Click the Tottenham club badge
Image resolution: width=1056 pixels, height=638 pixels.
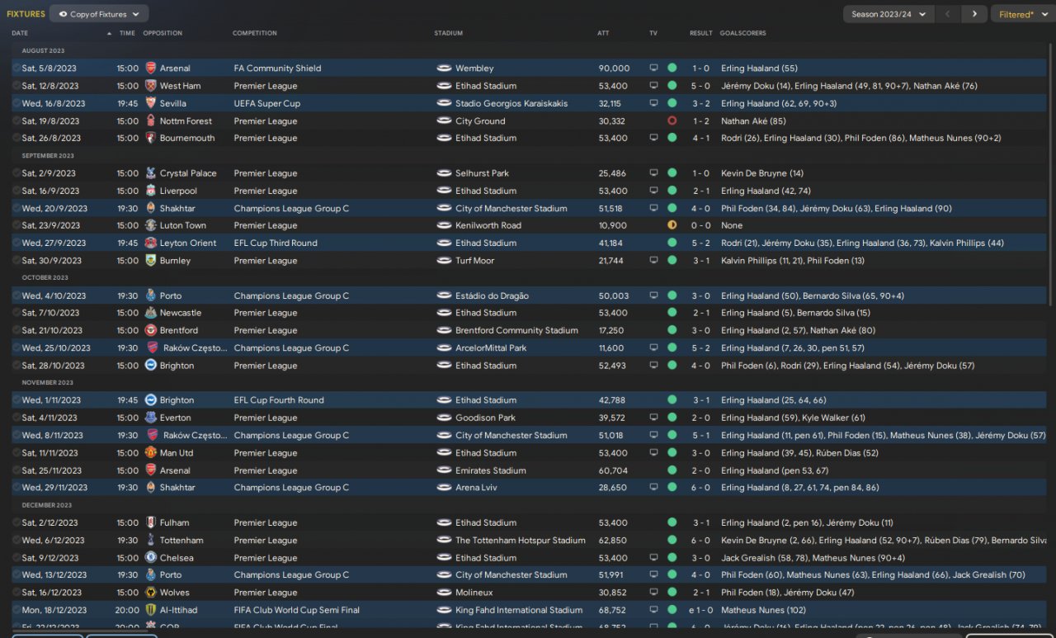(151, 541)
